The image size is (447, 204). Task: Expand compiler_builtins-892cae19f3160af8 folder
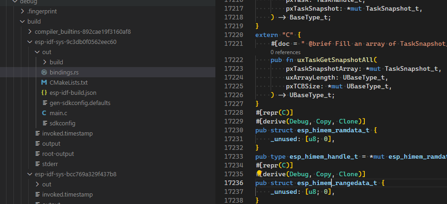tap(30, 32)
